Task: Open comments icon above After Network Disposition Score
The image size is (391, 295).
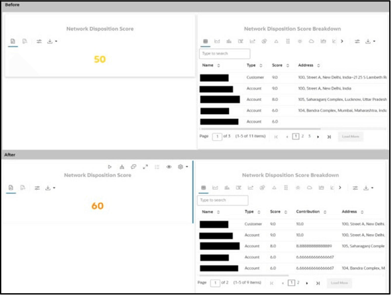Action: click(133, 167)
